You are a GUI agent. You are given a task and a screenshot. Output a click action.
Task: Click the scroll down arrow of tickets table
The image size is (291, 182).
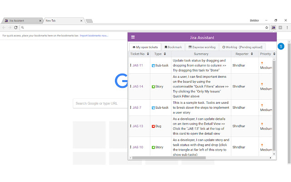click(x=274, y=154)
